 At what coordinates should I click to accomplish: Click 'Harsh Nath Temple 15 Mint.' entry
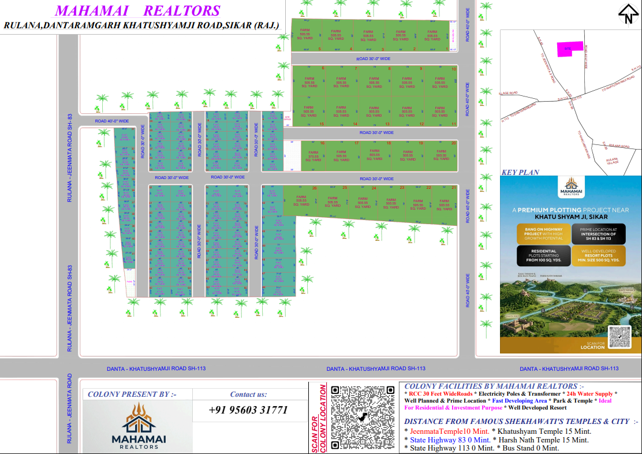click(543, 440)
